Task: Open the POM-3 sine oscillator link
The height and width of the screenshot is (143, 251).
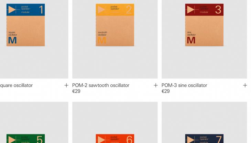Action: click(184, 85)
